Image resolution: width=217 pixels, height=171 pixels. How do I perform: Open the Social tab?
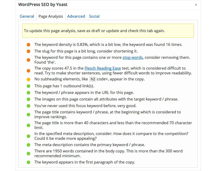click(x=94, y=16)
